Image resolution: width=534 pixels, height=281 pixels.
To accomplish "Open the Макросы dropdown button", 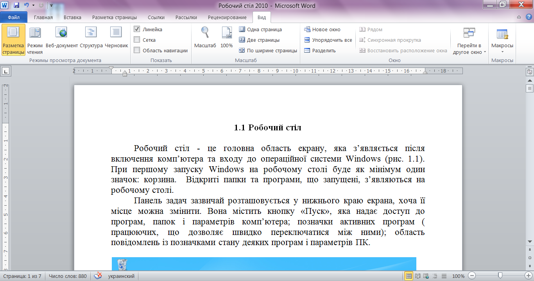I will pos(502,40).
